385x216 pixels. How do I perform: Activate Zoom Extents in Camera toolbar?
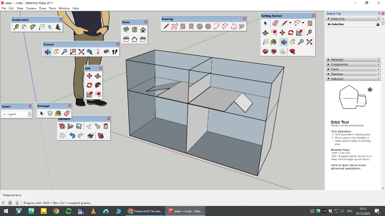tap(81, 52)
